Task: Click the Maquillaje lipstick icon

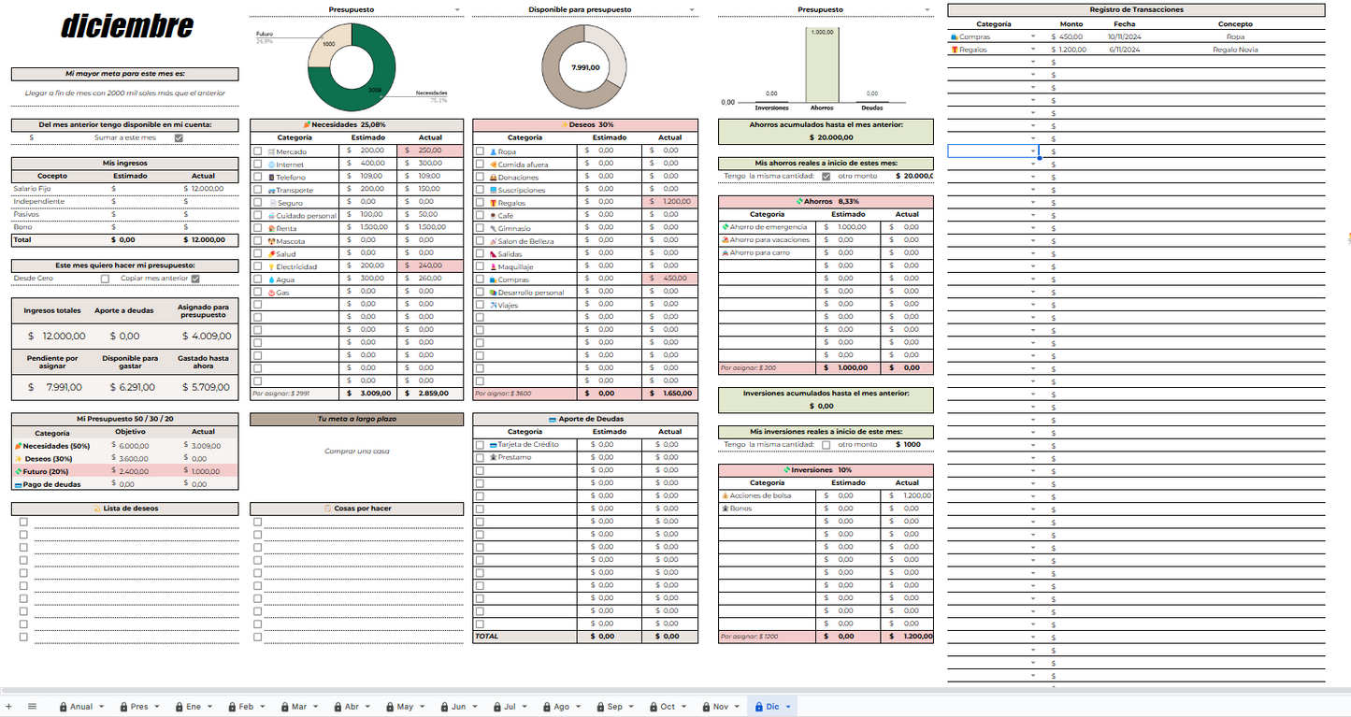Action: (493, 266)
